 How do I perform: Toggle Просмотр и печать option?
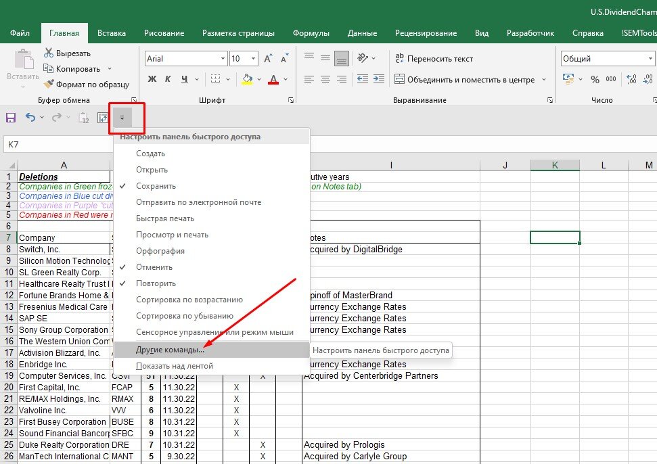click(212, 235)
